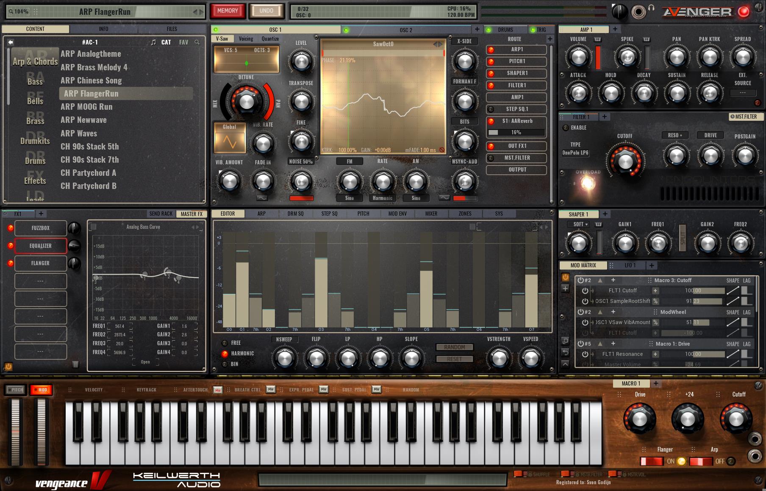Click the RANDOM button in editor
Screen dimensions: 766x491
point(455,347)
